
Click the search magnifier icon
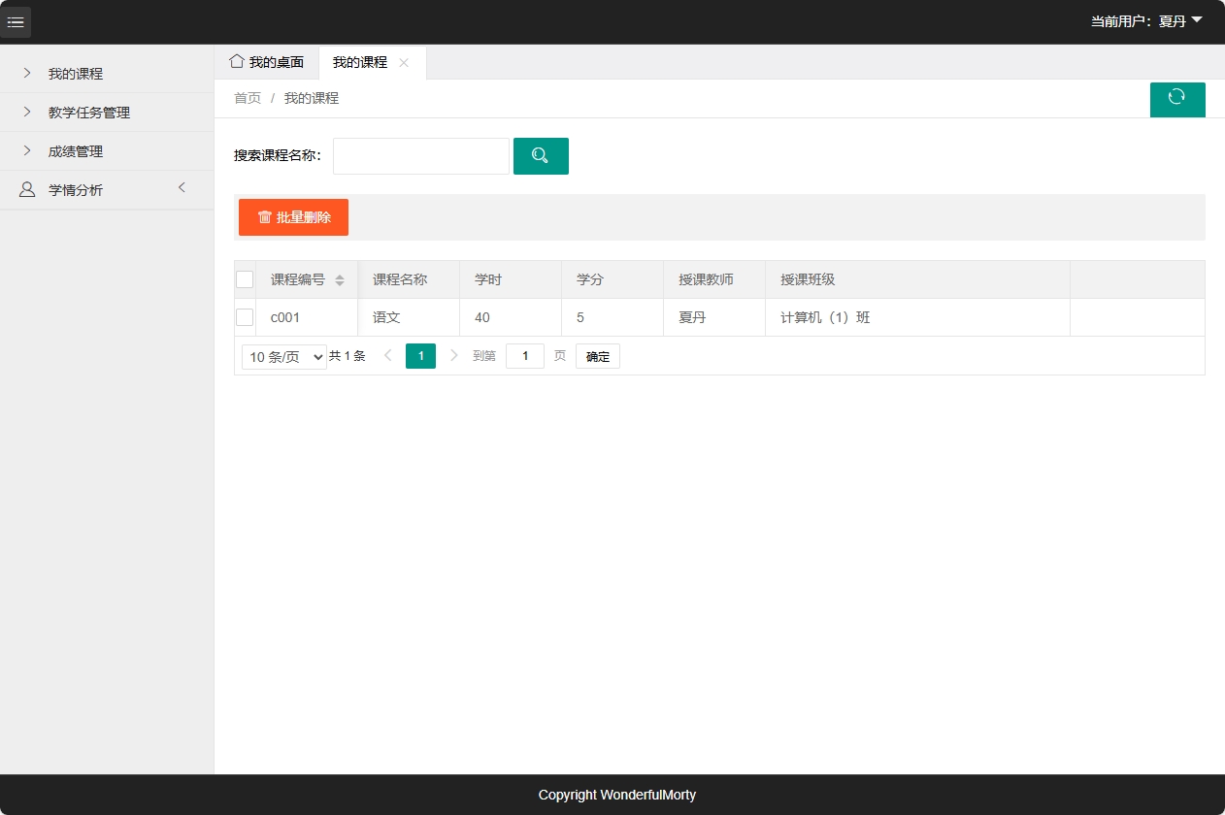click(x=541, y=155)
